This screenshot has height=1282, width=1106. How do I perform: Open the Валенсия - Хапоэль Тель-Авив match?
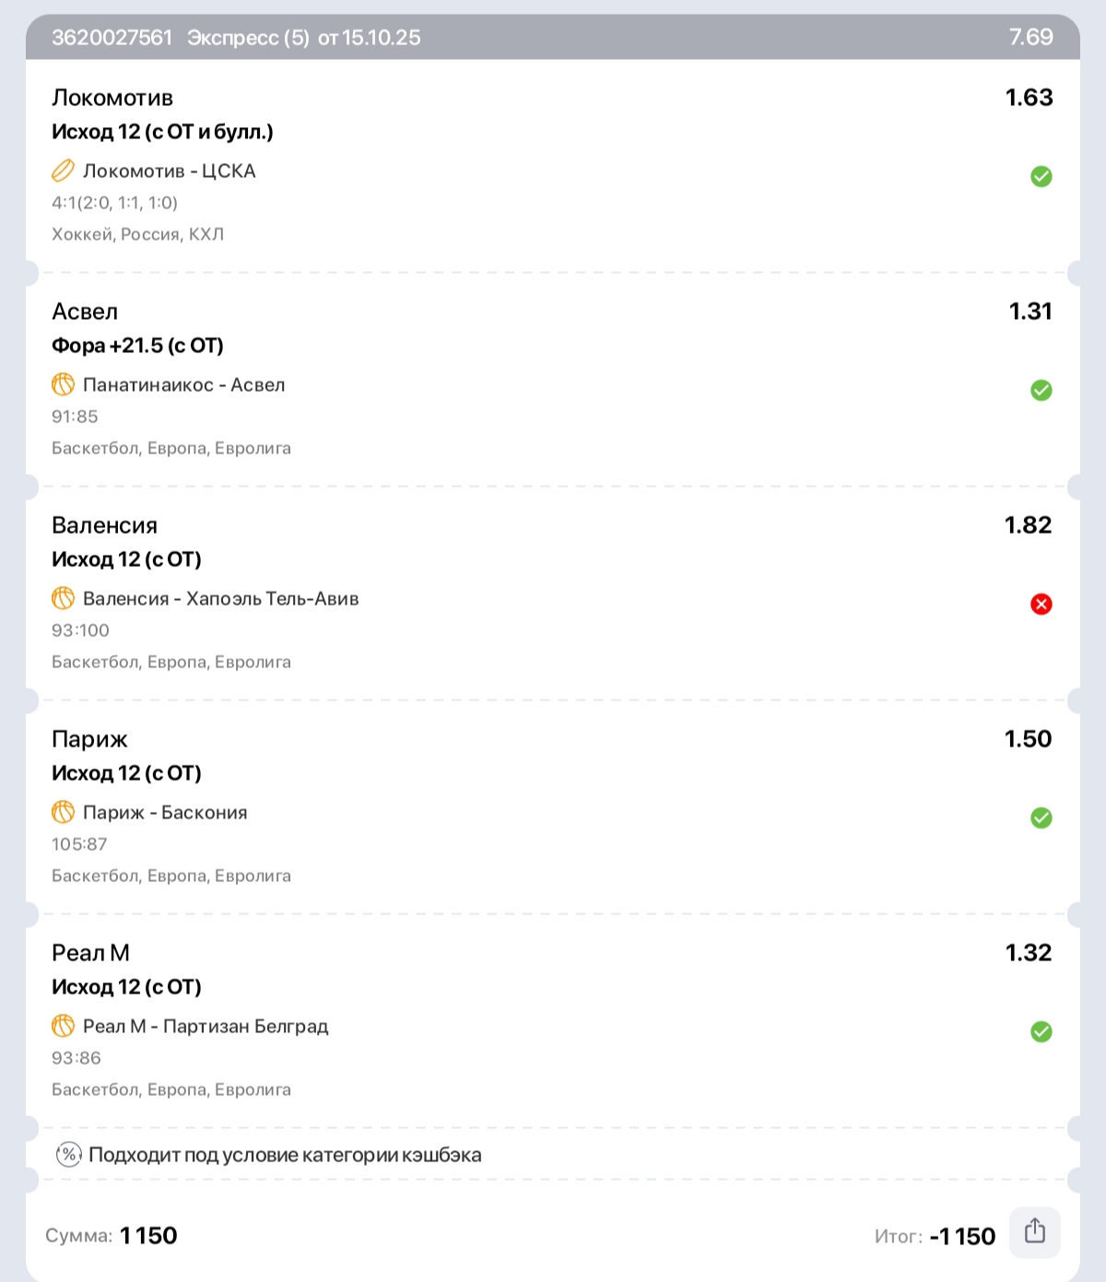pyautogui.click(x=221, y=598)
